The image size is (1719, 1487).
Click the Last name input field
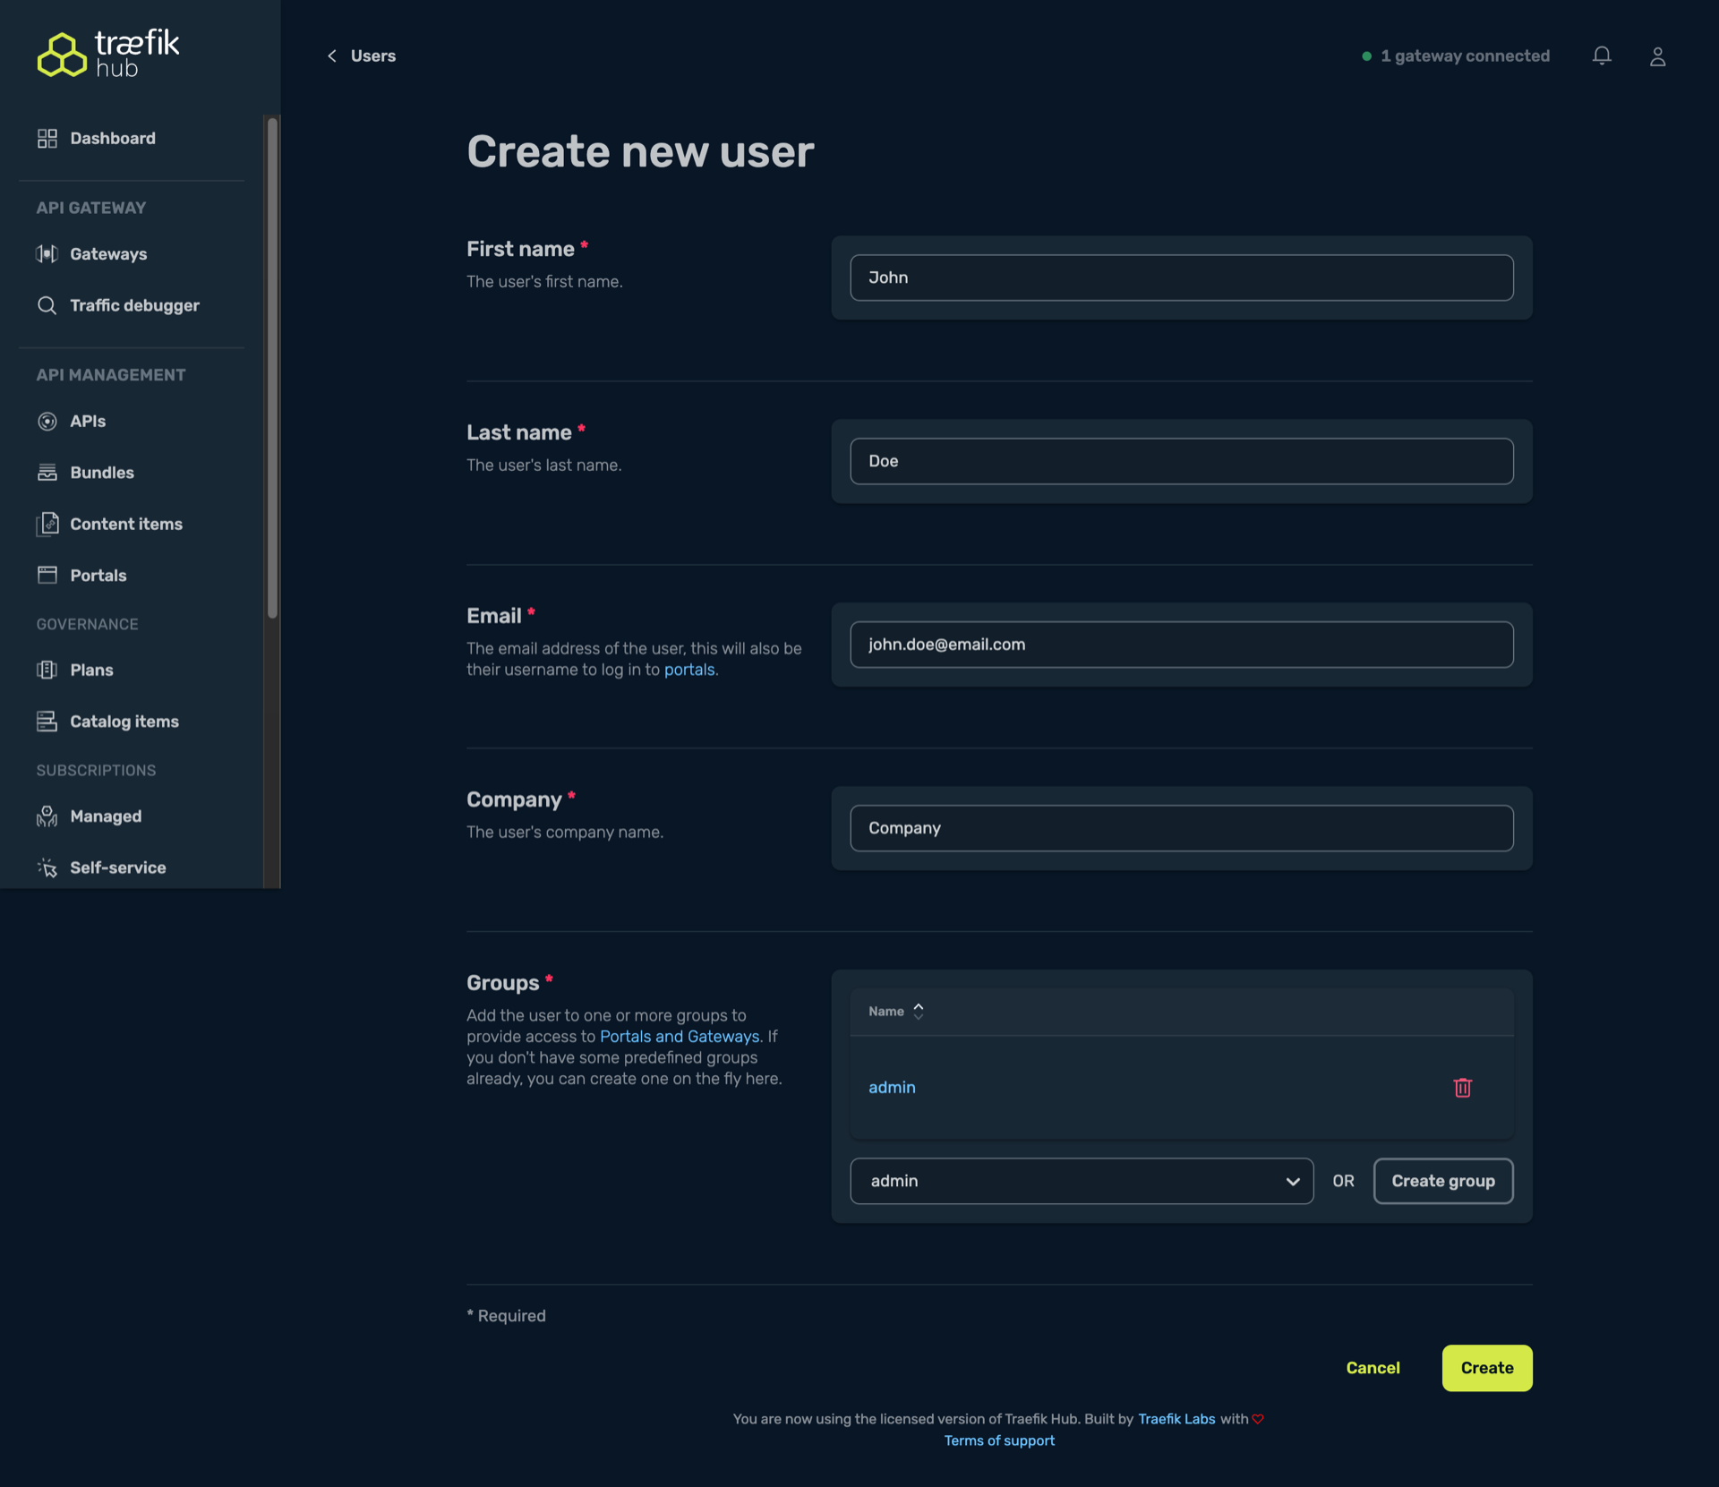tap(1182, 461)
